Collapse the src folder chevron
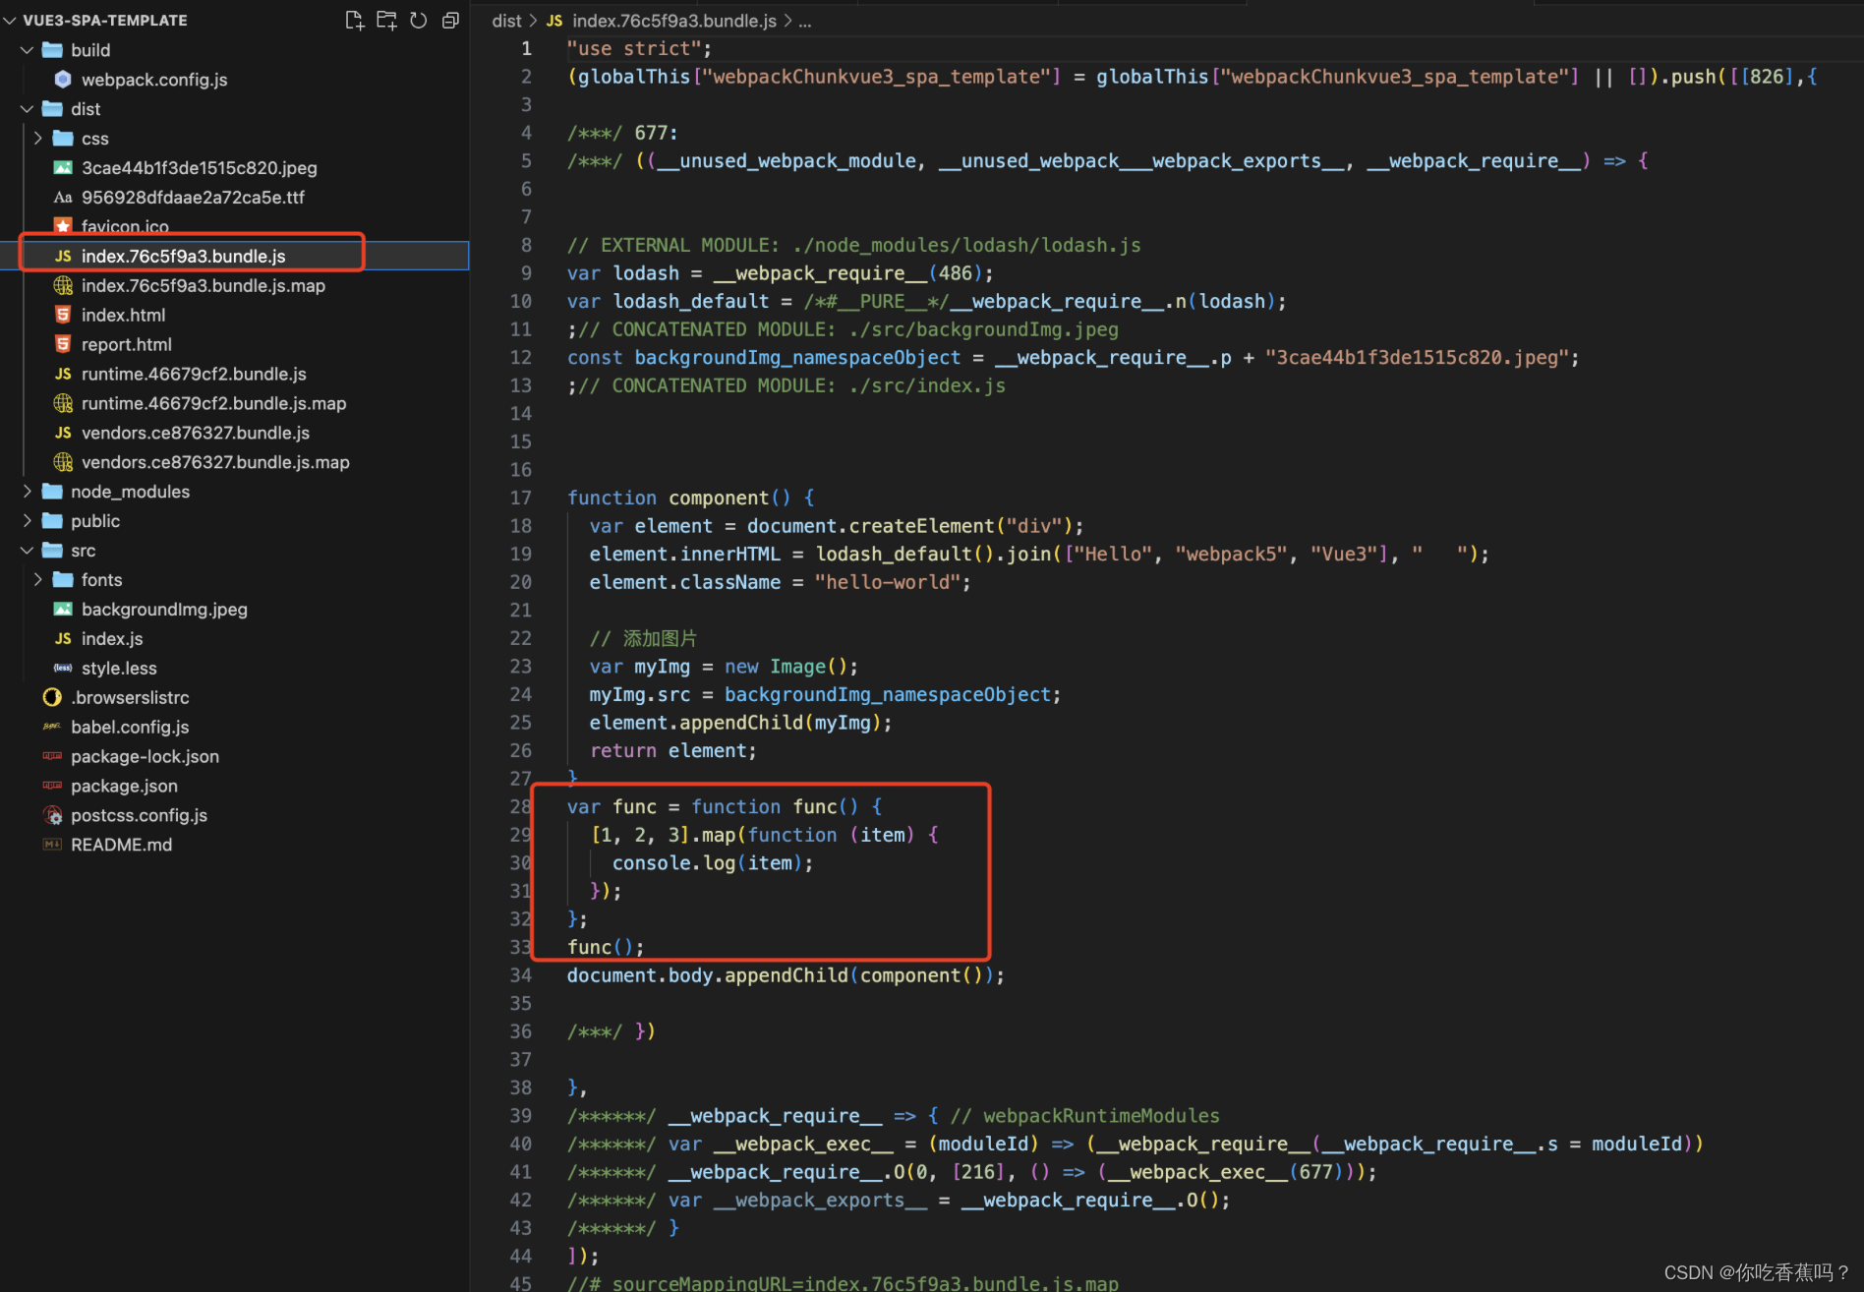This screenshot has width=1864, height=1292. click(28, 551)
